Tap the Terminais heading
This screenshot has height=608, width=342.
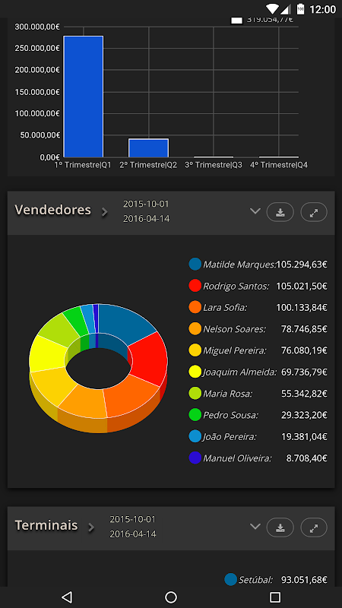[46, 525]
